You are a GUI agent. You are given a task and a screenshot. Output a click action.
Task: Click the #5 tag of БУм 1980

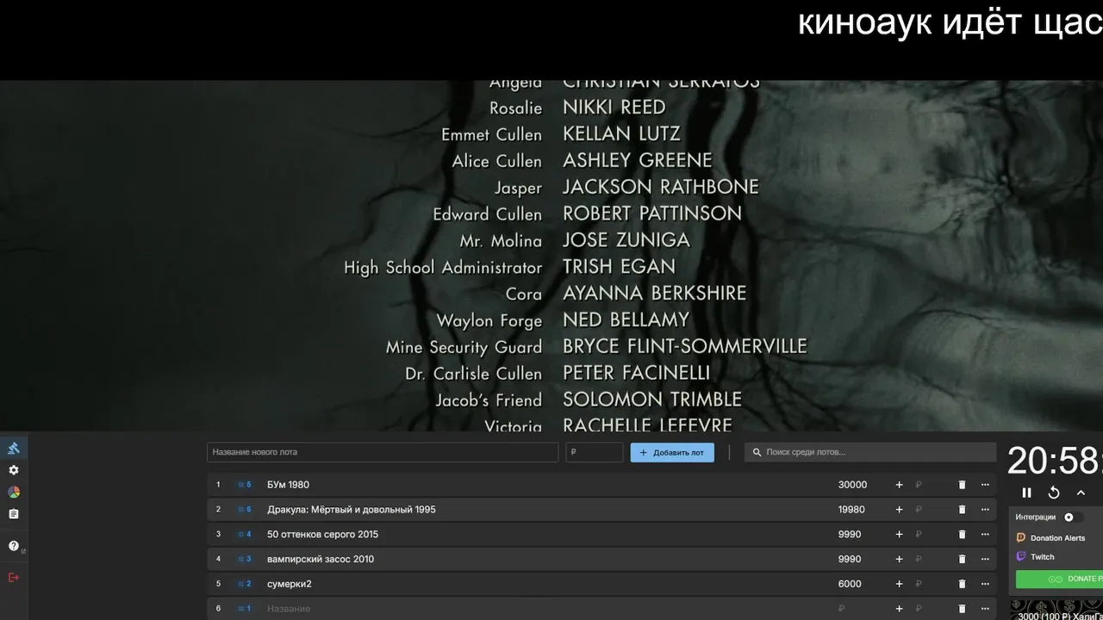[245, 485]
